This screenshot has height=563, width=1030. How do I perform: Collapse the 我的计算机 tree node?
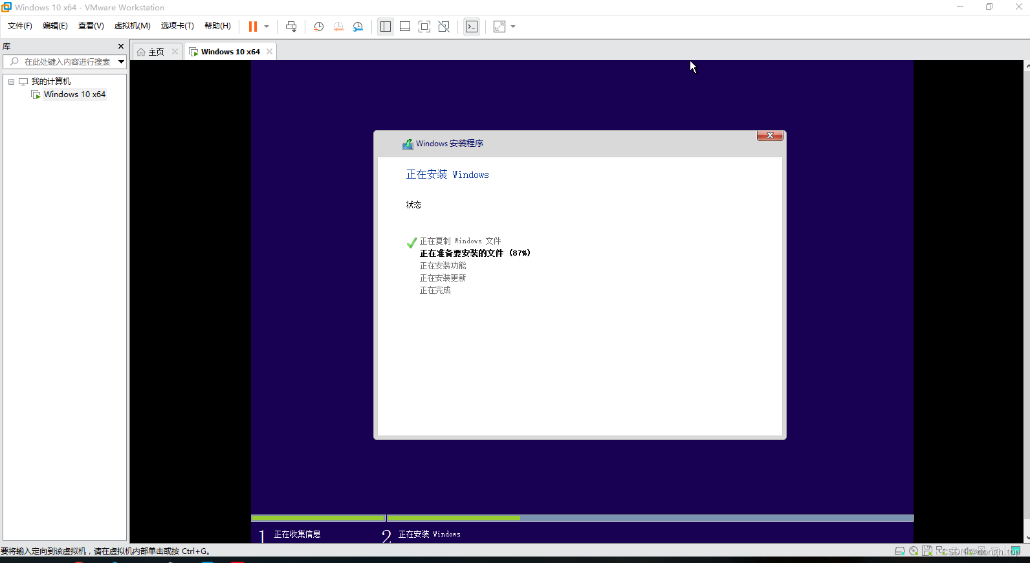pyautogui.click(x=11, y=82)
